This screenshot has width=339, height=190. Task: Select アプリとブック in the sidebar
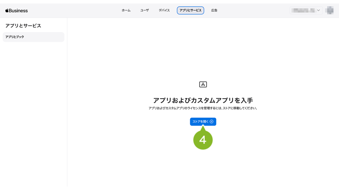(33, 37)
